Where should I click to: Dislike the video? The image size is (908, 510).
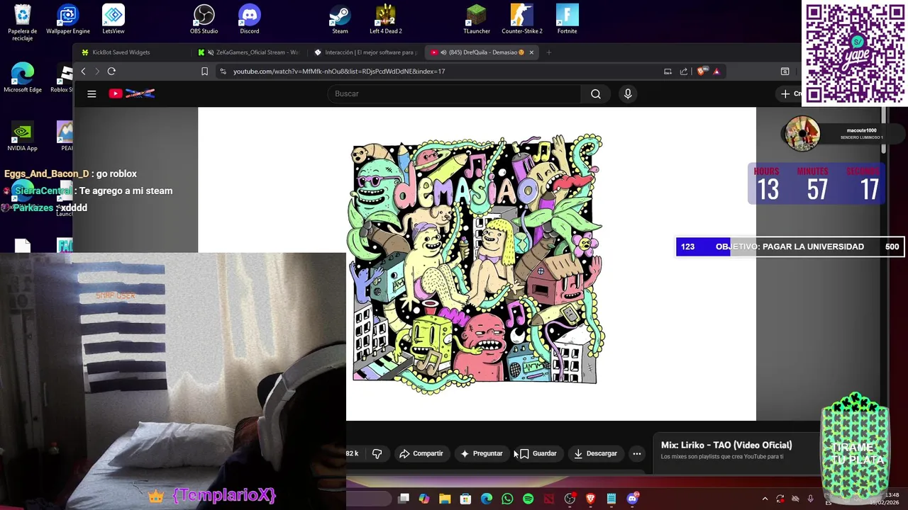(377, 453)
